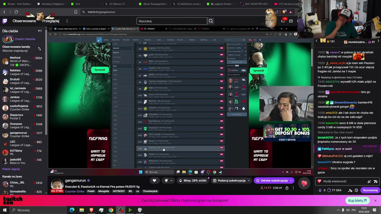Click Pokaż więcej in followed channels

pyautogui.click(x=11, y=169)
